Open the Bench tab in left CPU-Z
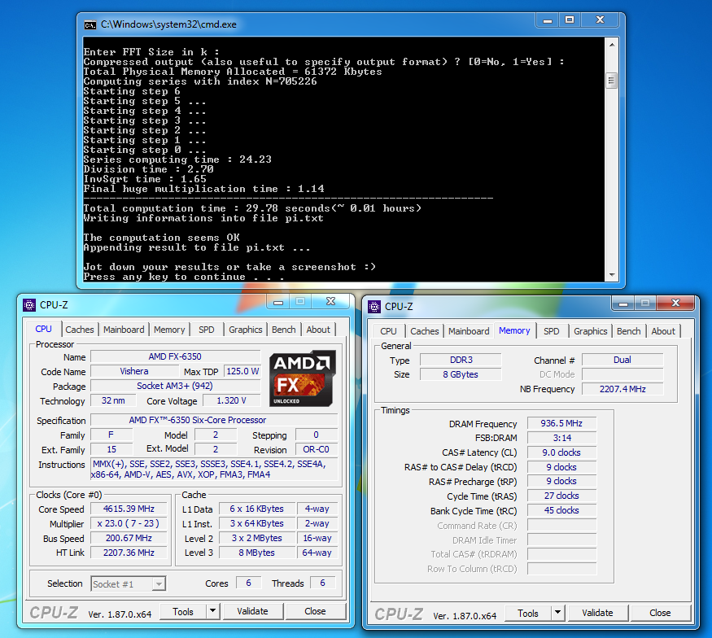The width and height of the screenshot is (712, 638). [284, 330]
